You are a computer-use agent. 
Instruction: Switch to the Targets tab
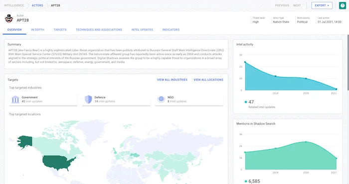coord(60,30)
